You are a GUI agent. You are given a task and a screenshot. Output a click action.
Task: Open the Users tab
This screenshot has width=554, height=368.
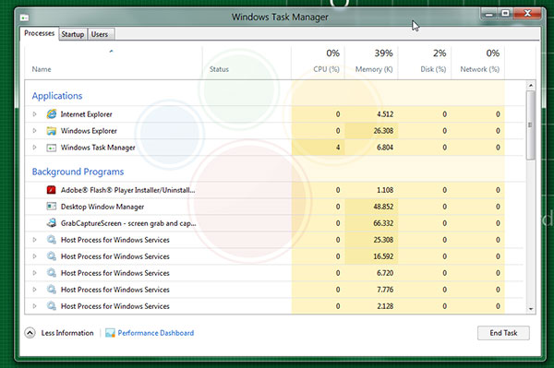coord(100,34)
